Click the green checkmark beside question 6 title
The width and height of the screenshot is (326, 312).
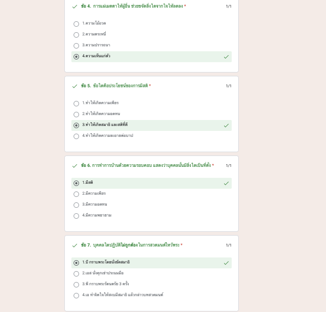[x=75, y=166]
